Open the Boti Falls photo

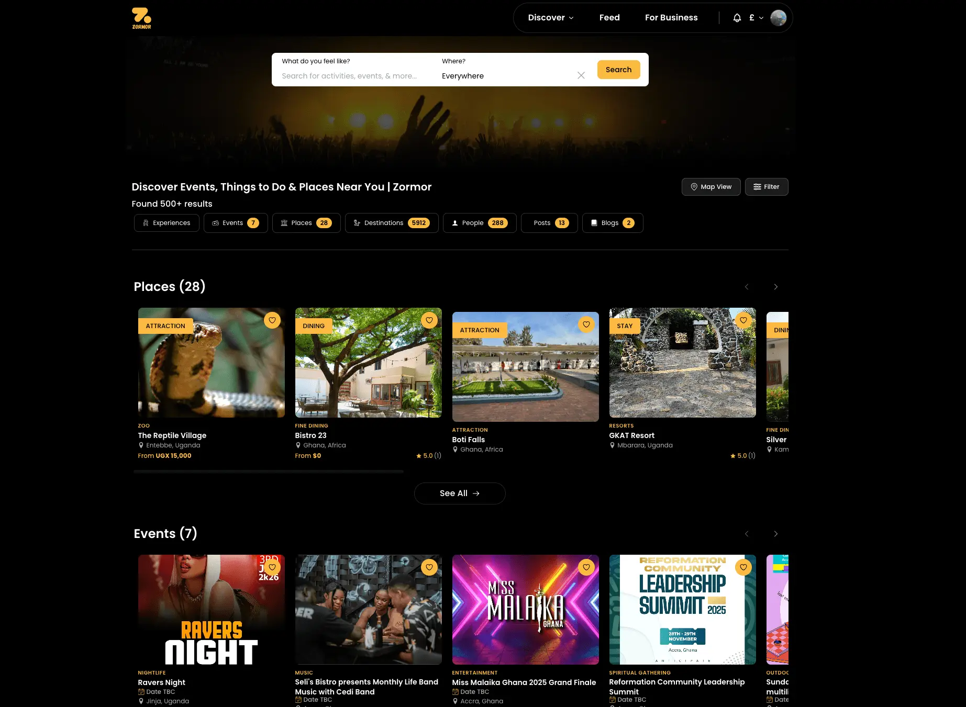(x=526, y=367)
